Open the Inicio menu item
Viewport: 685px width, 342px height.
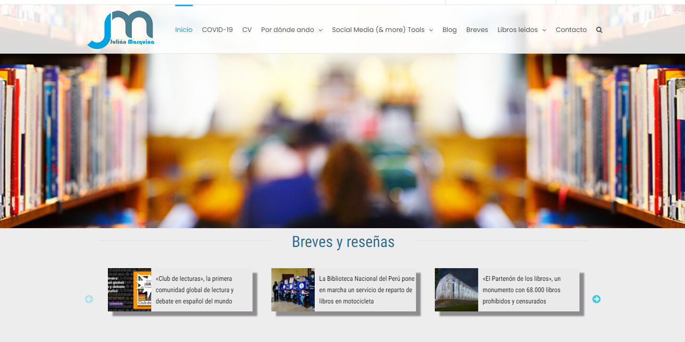tap(184, 30)
